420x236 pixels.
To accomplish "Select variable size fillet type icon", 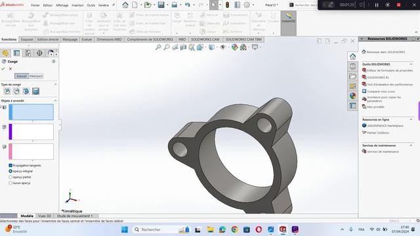I will click(x=16, y=91).
